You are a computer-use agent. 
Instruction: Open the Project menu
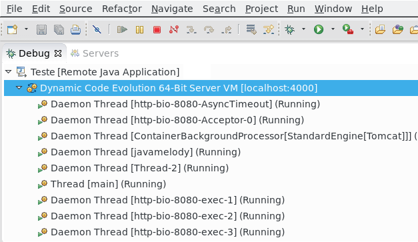[x=261, y=9]
